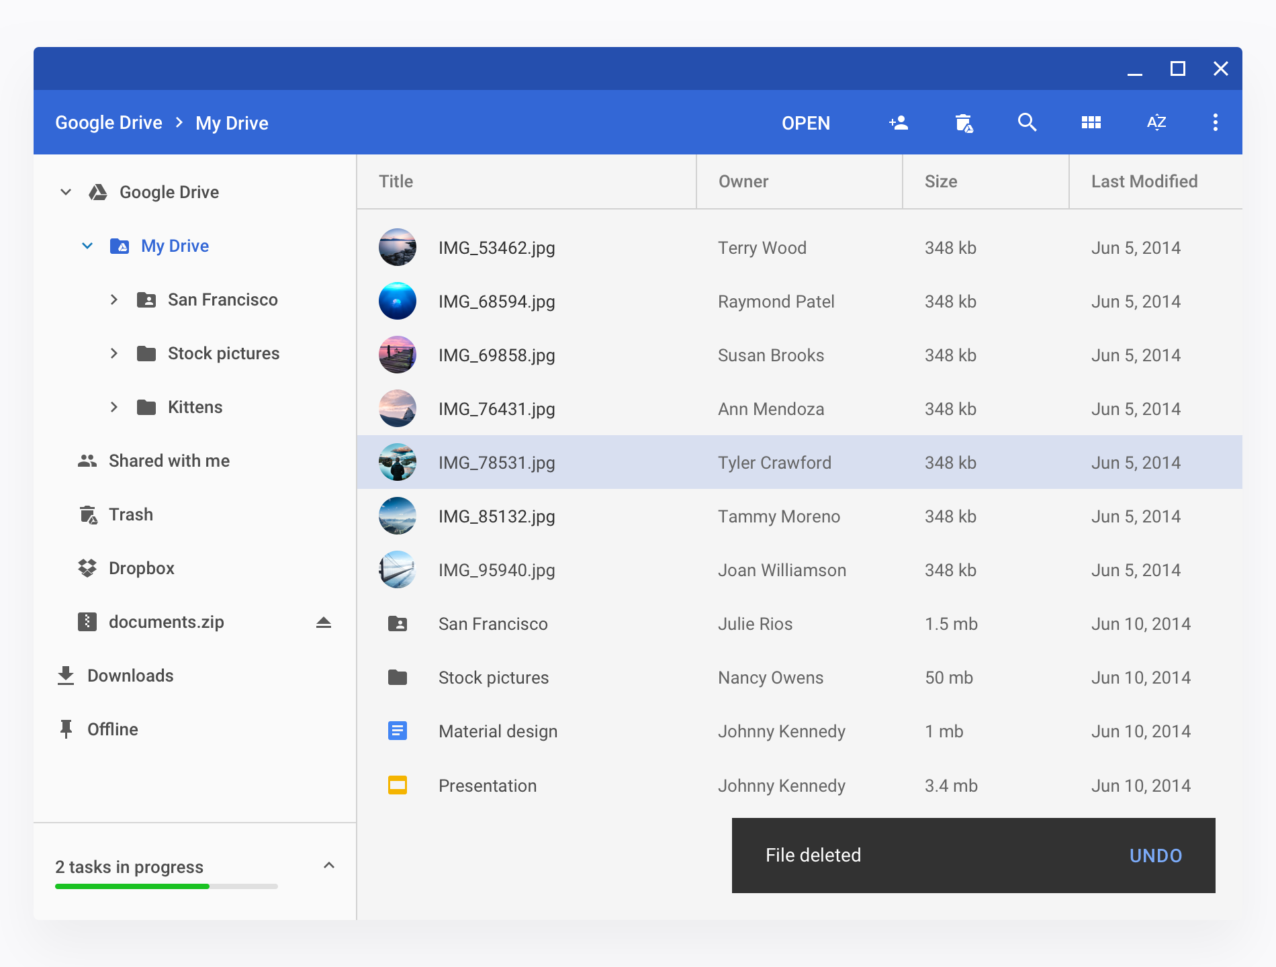Click Google Drive in the breadcrumb
The width and height of the screenshot is (1276, 967).
pyautogui.click(x=109, y=123)
